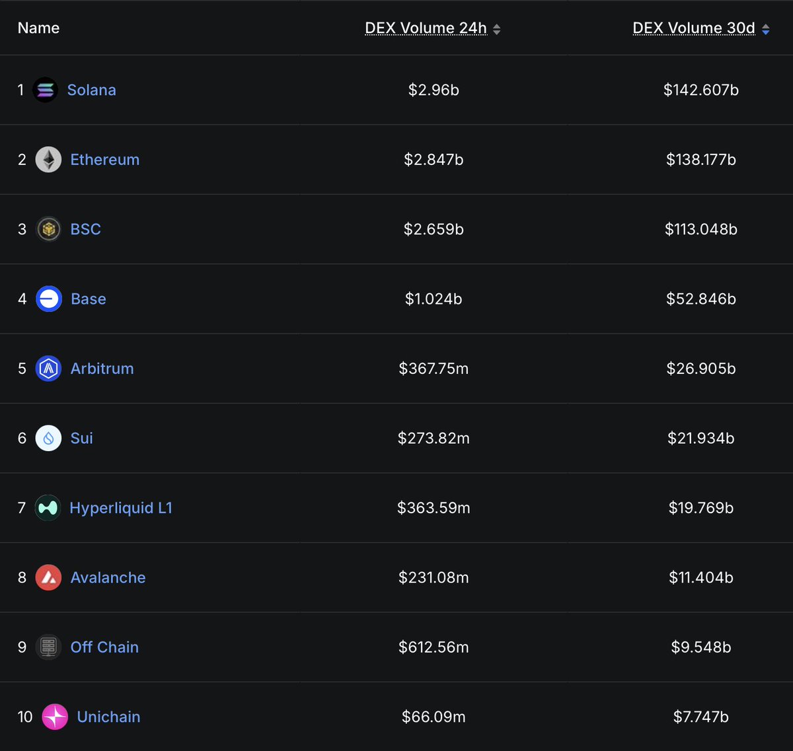Click the Base blue circle logo

[x=48, y=299]
